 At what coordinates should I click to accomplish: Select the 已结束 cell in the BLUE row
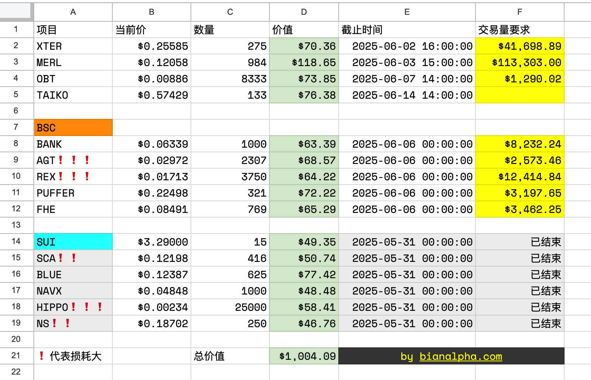click(x=519, y=274)
